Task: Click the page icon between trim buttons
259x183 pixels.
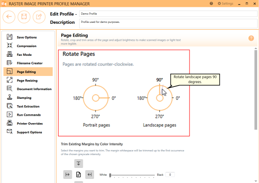Action: click(79, 174)
